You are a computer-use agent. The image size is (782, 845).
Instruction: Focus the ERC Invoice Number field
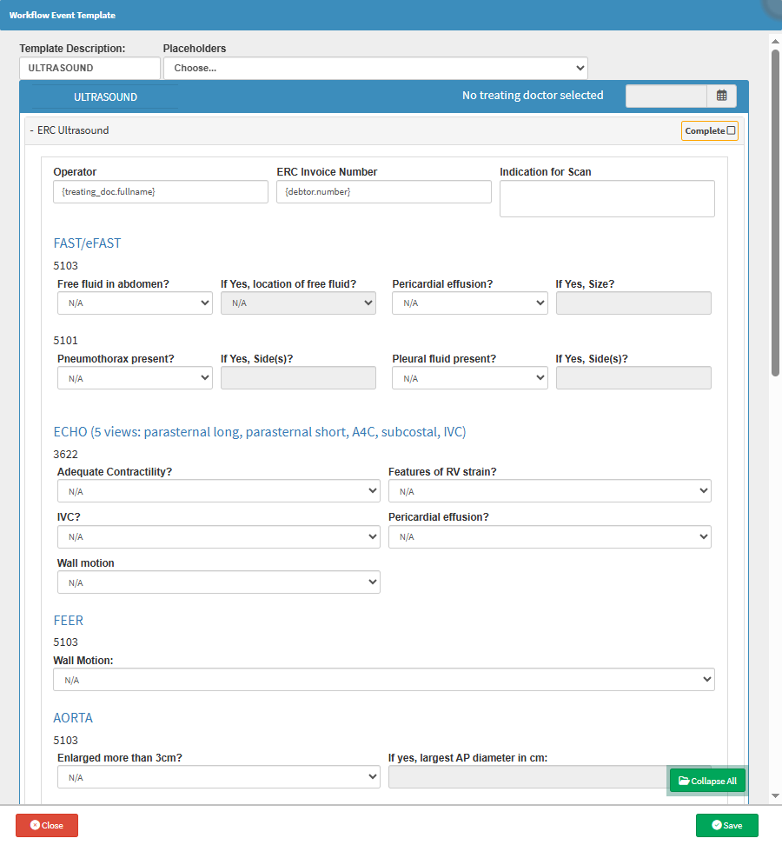(383, 191)
